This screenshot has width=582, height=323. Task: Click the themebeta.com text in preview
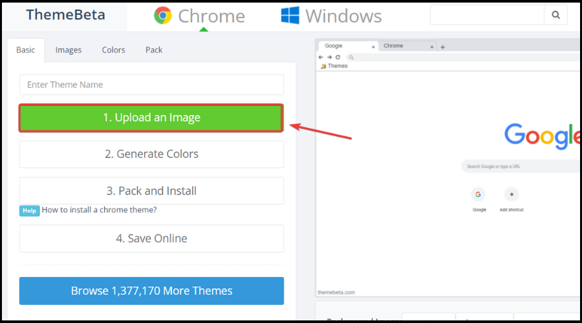click(x=336, y=293)
